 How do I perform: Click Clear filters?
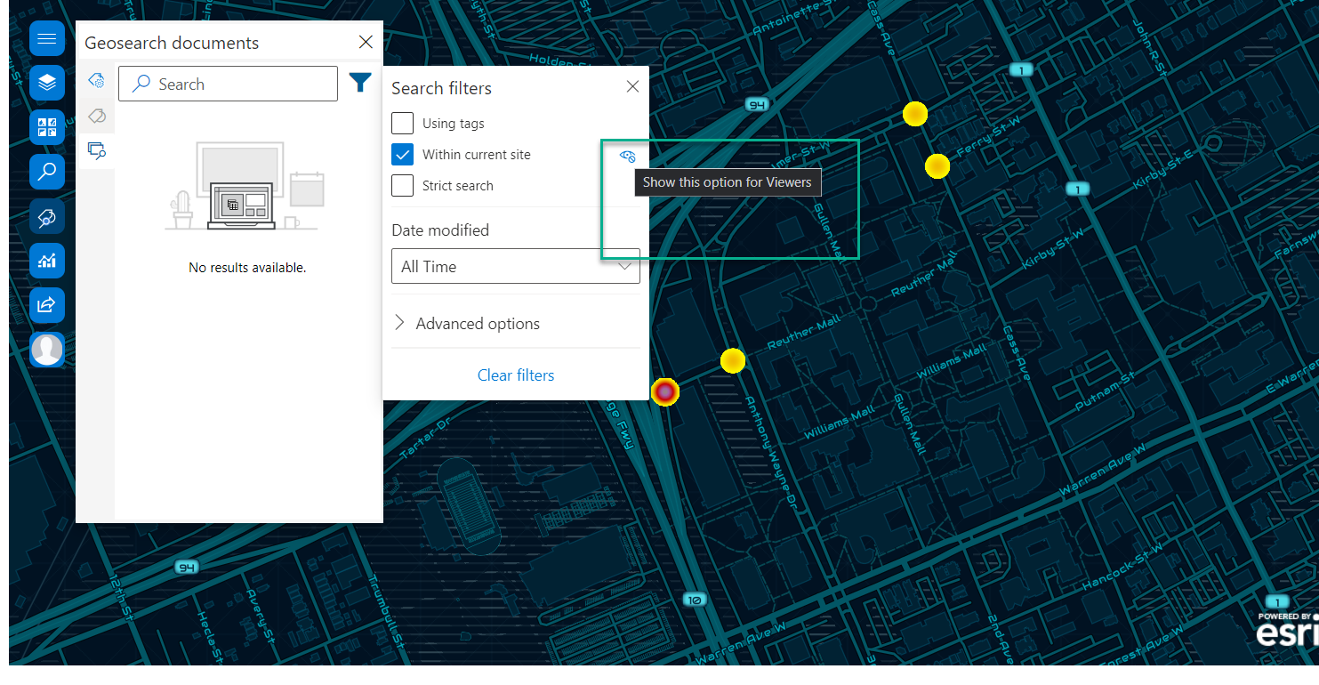pyautogui.click(x=516, y=375)
